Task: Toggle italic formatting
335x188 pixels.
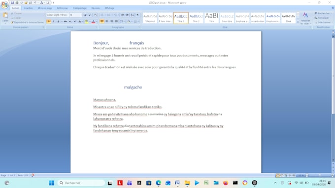Action: point(53,22)
